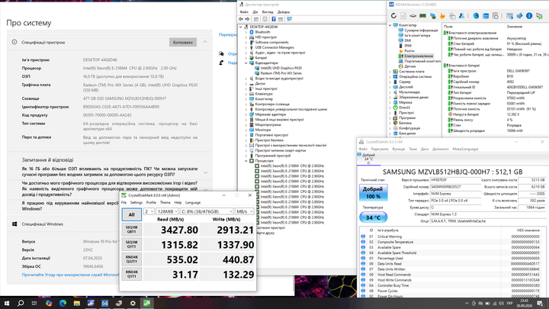This screenshot has height=309, width=549.
Task: Start all benchmarks with the All button
Action: click(132, 214)
